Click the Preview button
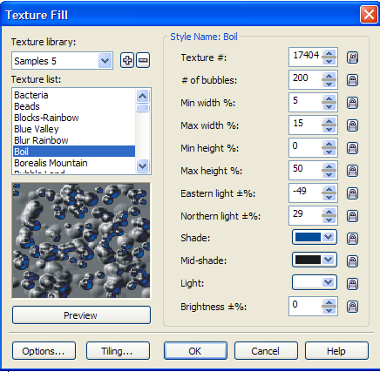380x372 pixels. click(81, 315)
